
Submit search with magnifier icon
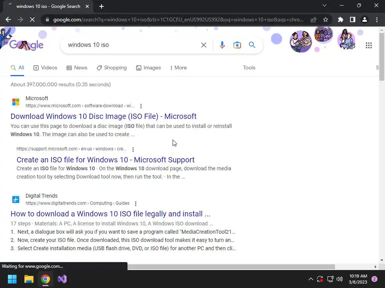(x=252, y=45)
